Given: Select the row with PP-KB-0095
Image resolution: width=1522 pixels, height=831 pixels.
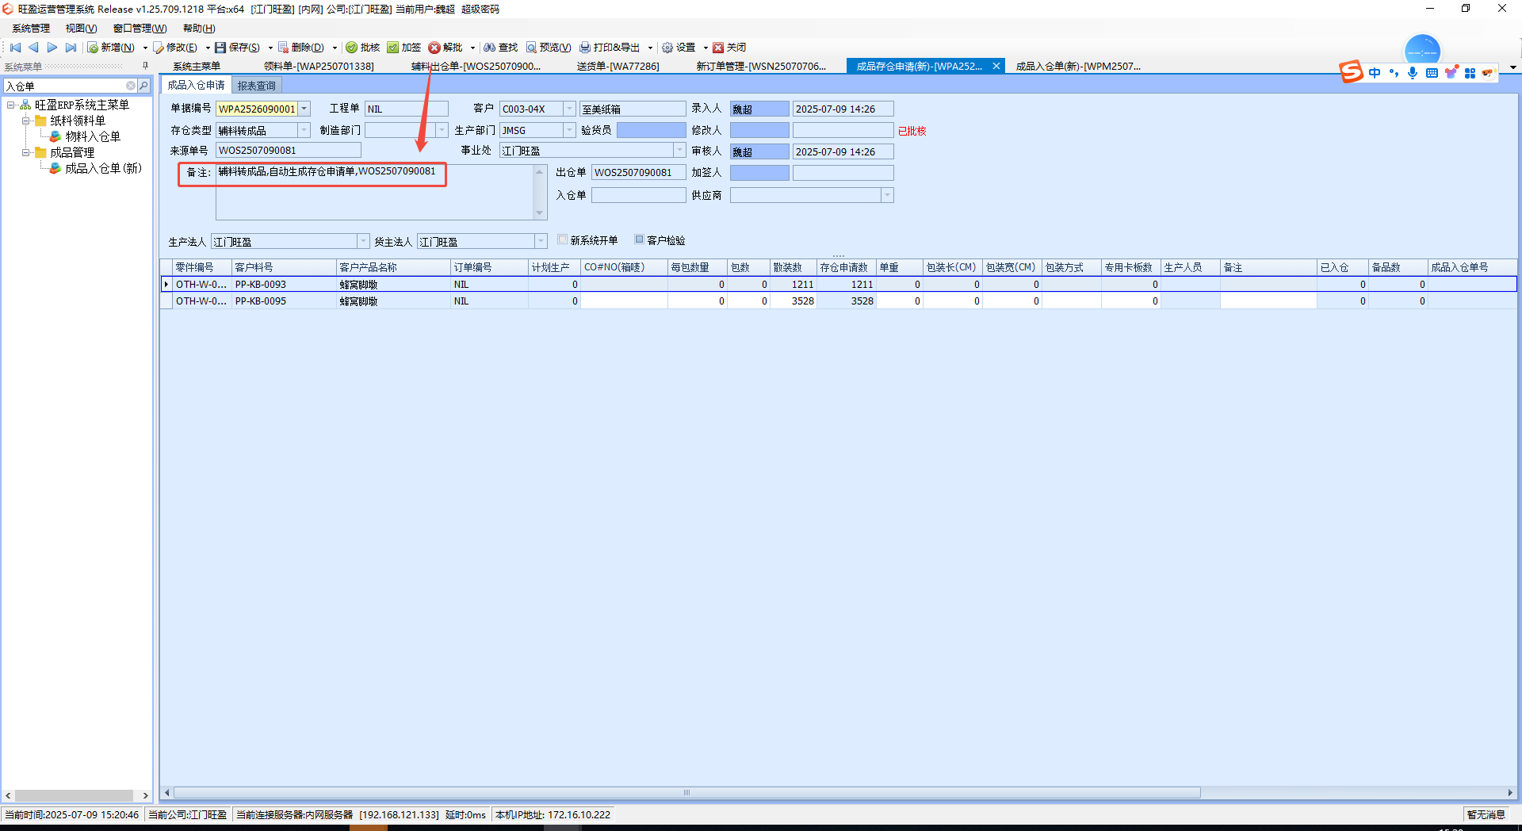Looking at the screenshot, I should click(839, 301).
